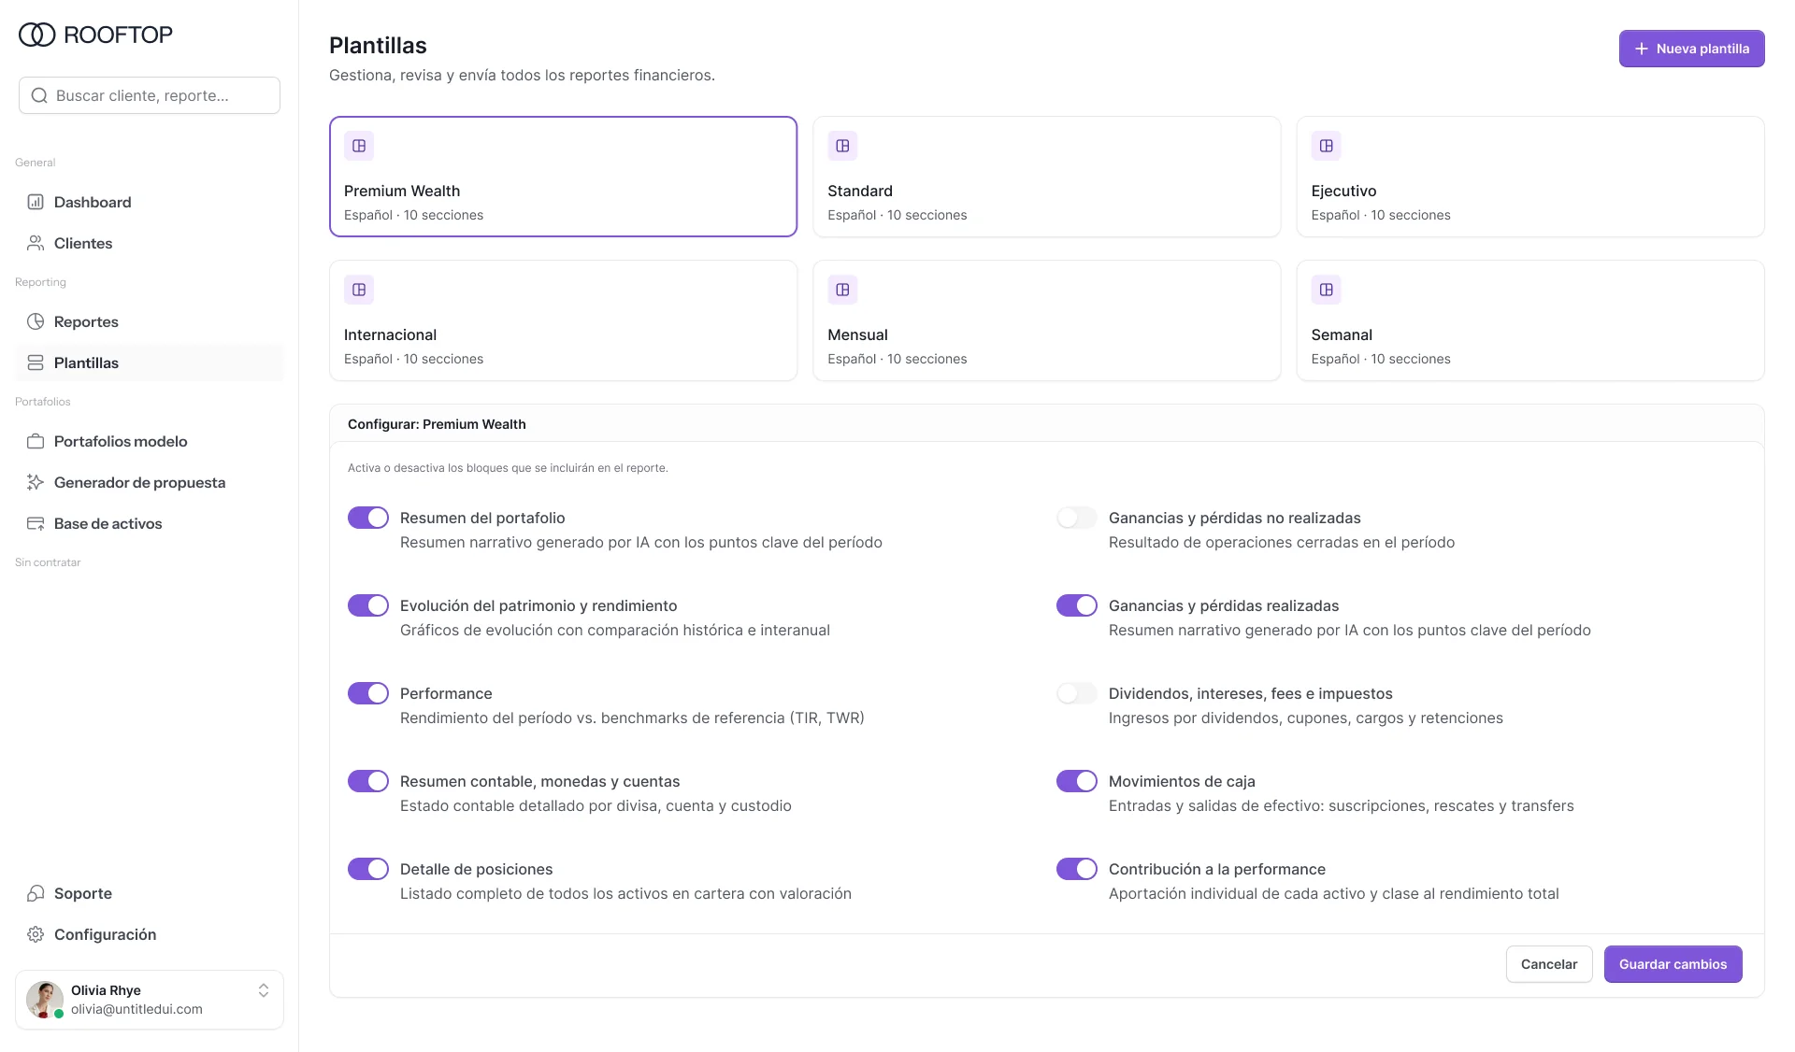
Task: Click the Soporte headset icon
Action: click(x=36, y=893)
